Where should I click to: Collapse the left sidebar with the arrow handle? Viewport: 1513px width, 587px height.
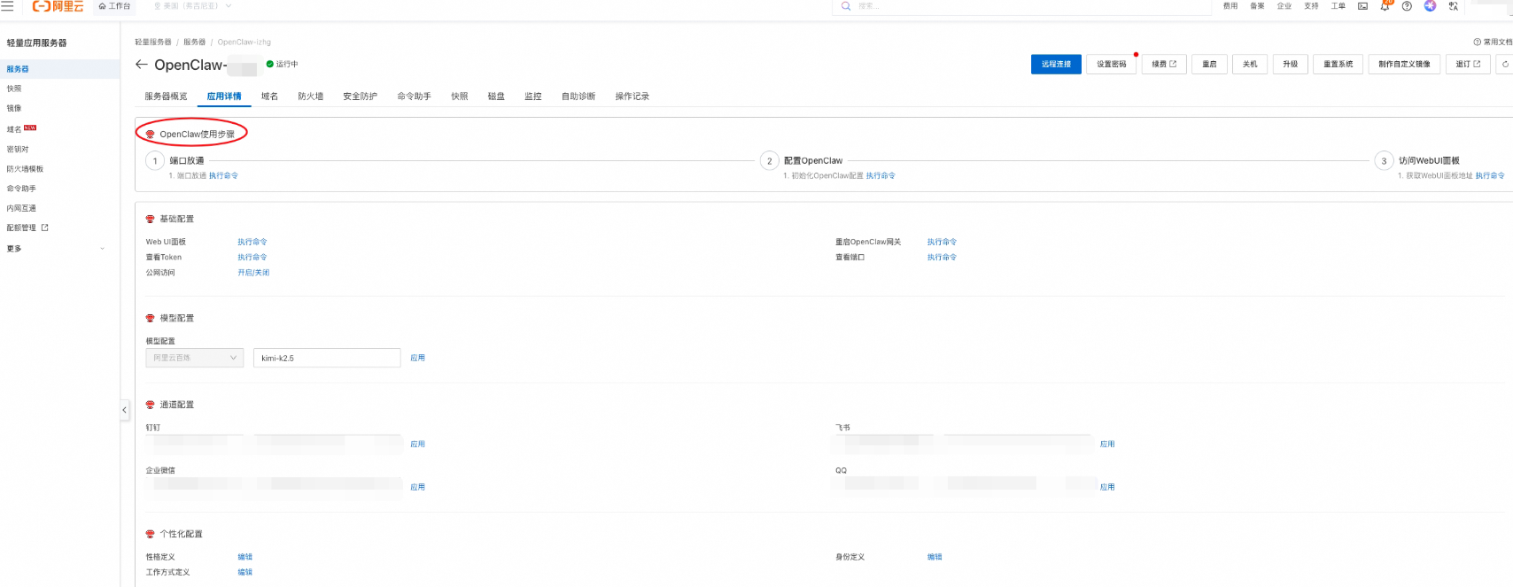click(124, 410)
